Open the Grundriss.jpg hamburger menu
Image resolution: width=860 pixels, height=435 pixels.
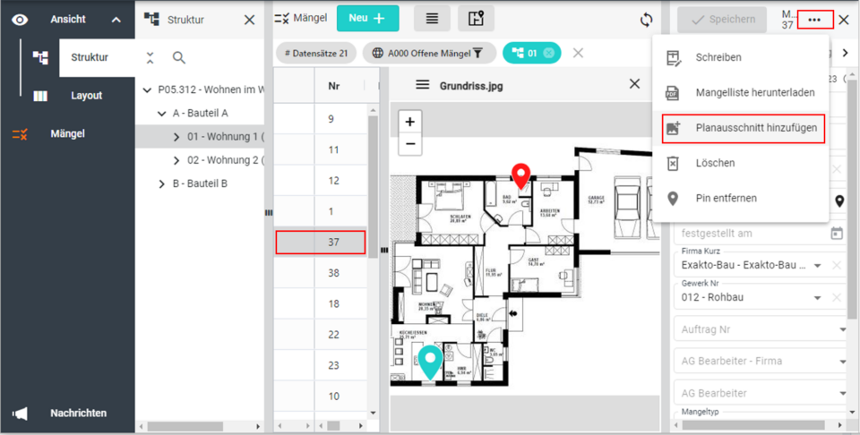(x=423, y=84)
